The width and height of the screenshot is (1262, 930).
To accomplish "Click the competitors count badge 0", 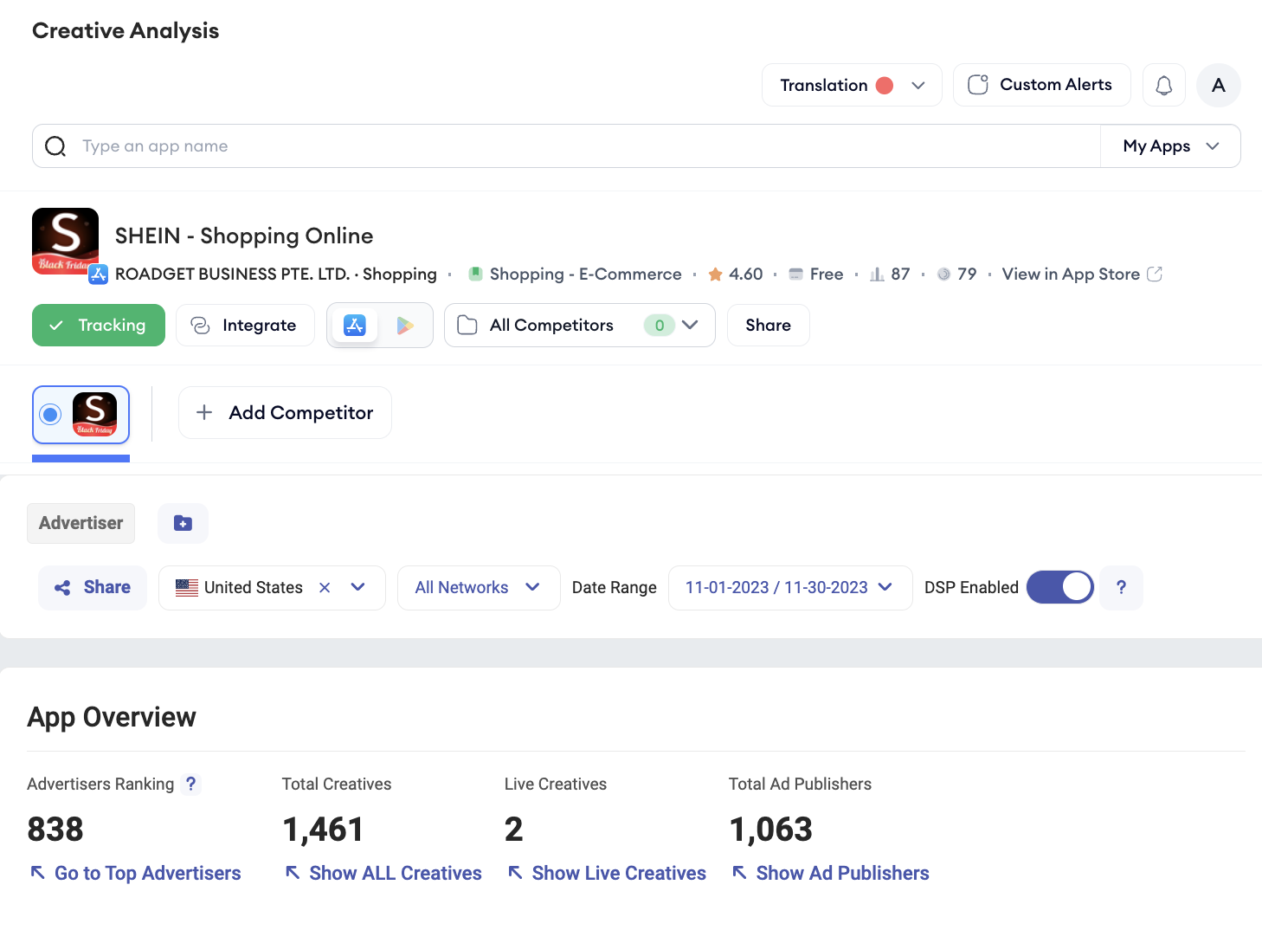I will tap(660, 326).
